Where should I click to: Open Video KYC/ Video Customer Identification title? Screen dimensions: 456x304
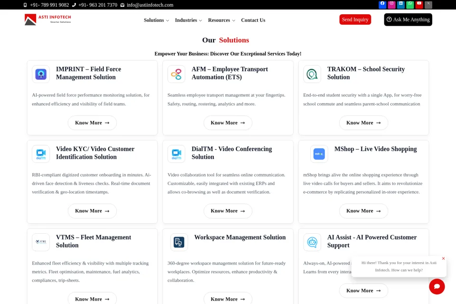tap(95, 153)
